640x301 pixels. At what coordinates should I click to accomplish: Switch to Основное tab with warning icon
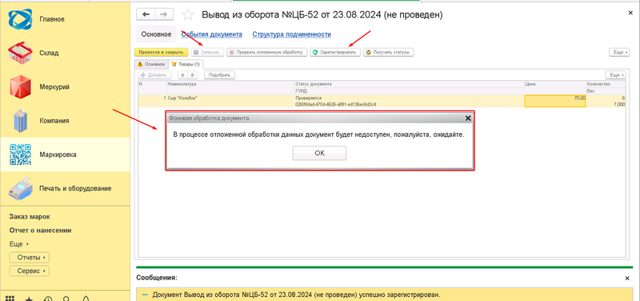tap(151, 64)
